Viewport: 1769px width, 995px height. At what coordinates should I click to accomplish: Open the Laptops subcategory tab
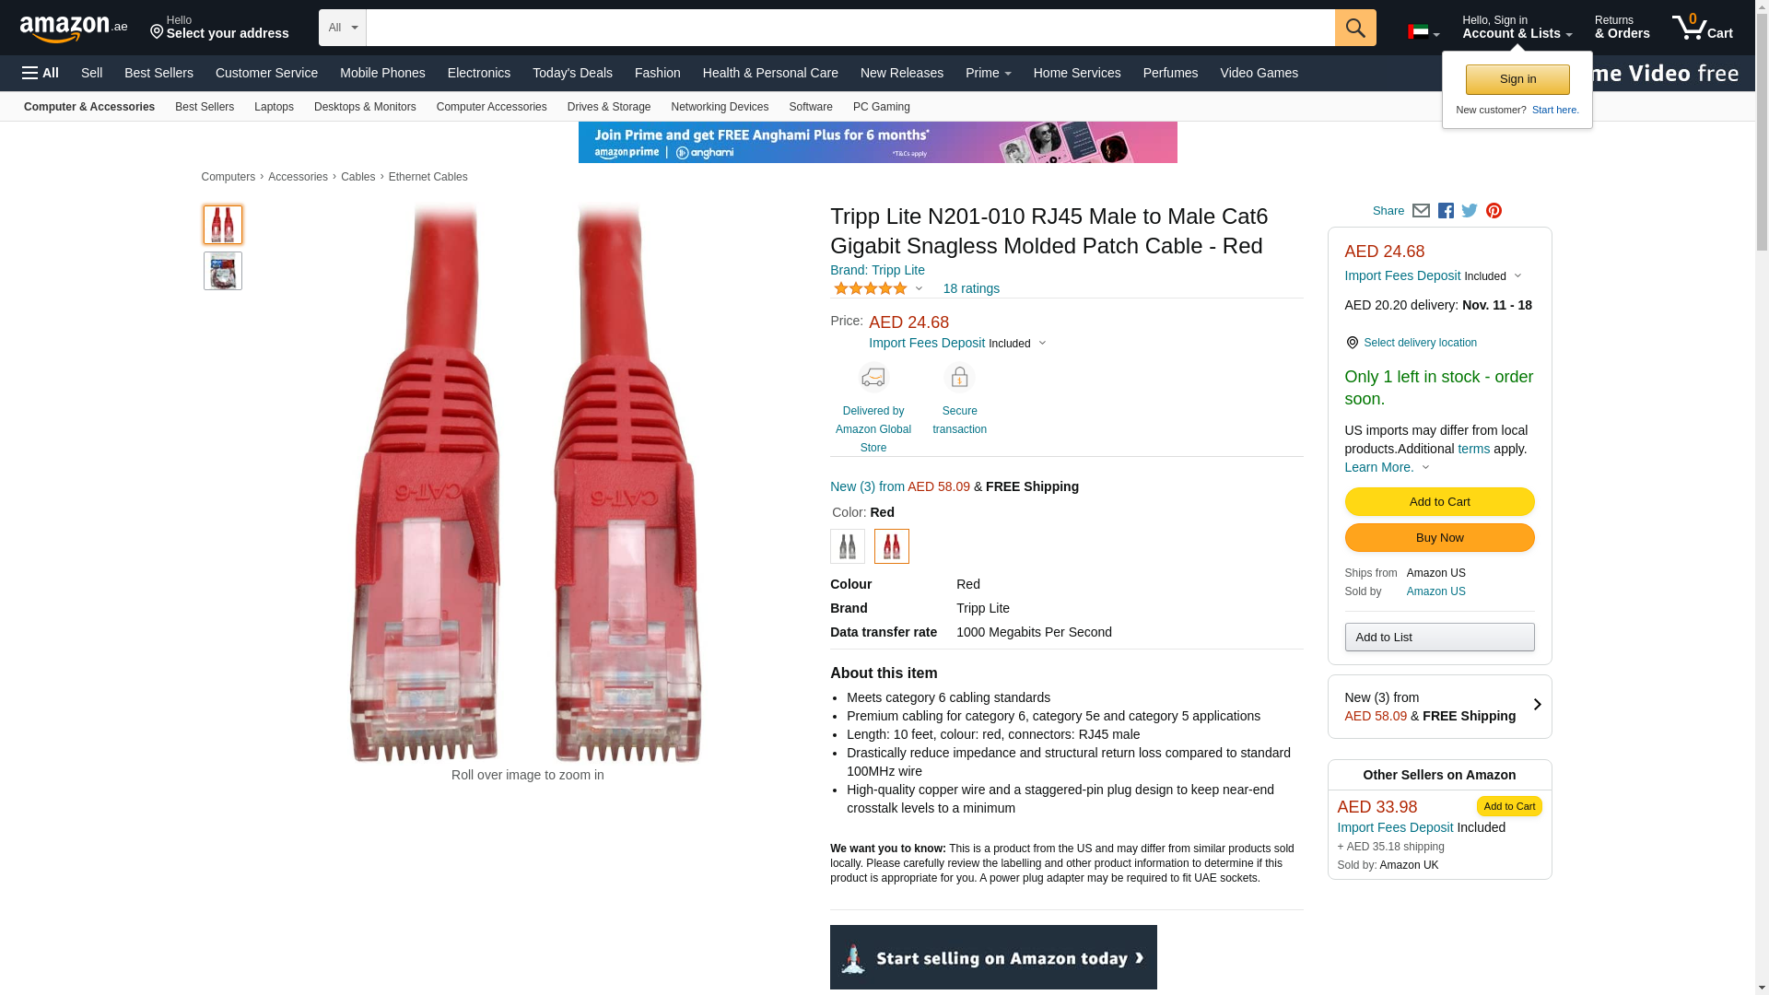274,107
